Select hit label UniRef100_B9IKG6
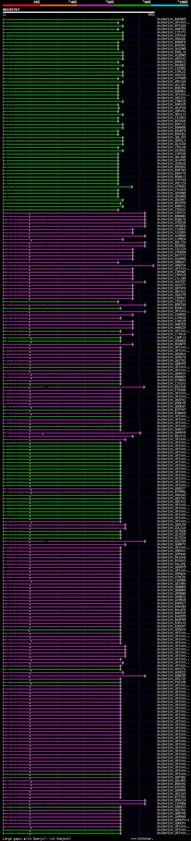Screen dimensions: 191x841 (x=171, y=121)
